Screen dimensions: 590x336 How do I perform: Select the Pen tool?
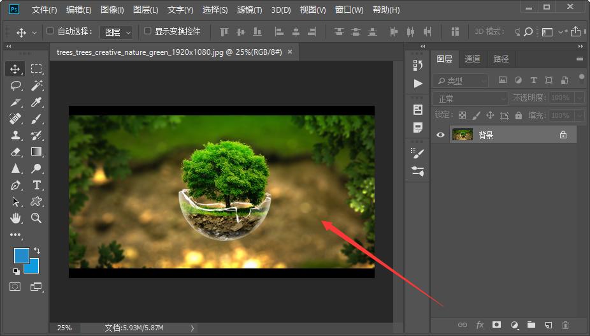16,185
